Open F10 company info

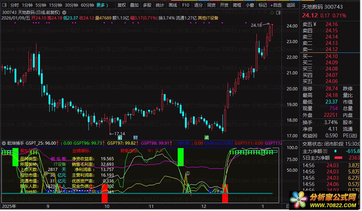[185, 5]
